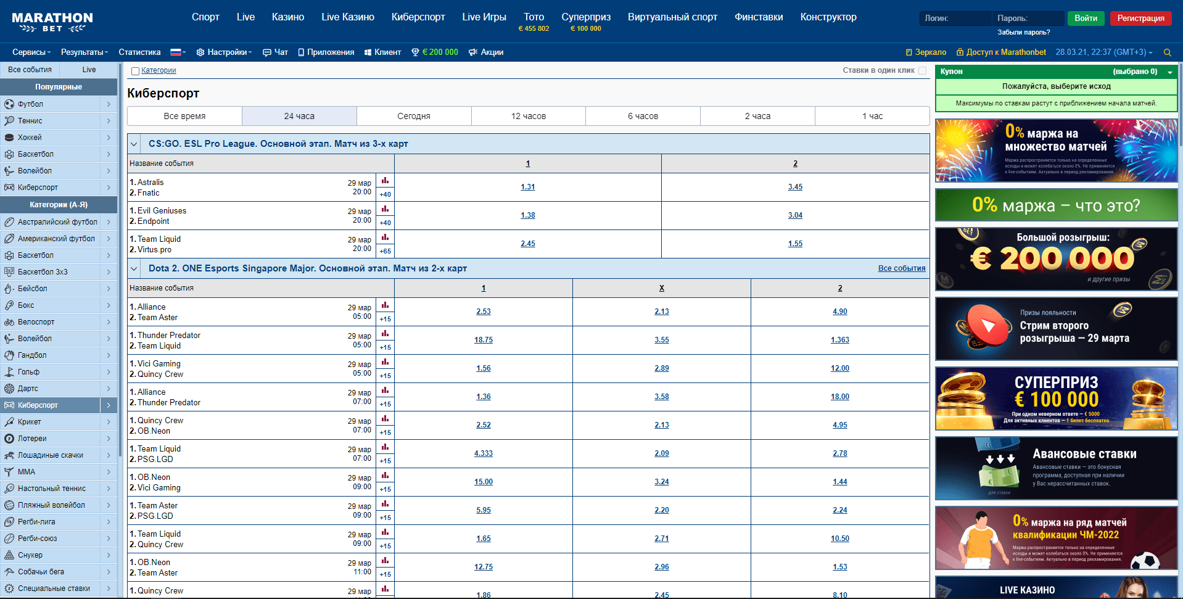Open statistics icon for Team Liquid vs Virtus.pro
The width and height of the screenshot is (1183, 599).
coord(385,238)
